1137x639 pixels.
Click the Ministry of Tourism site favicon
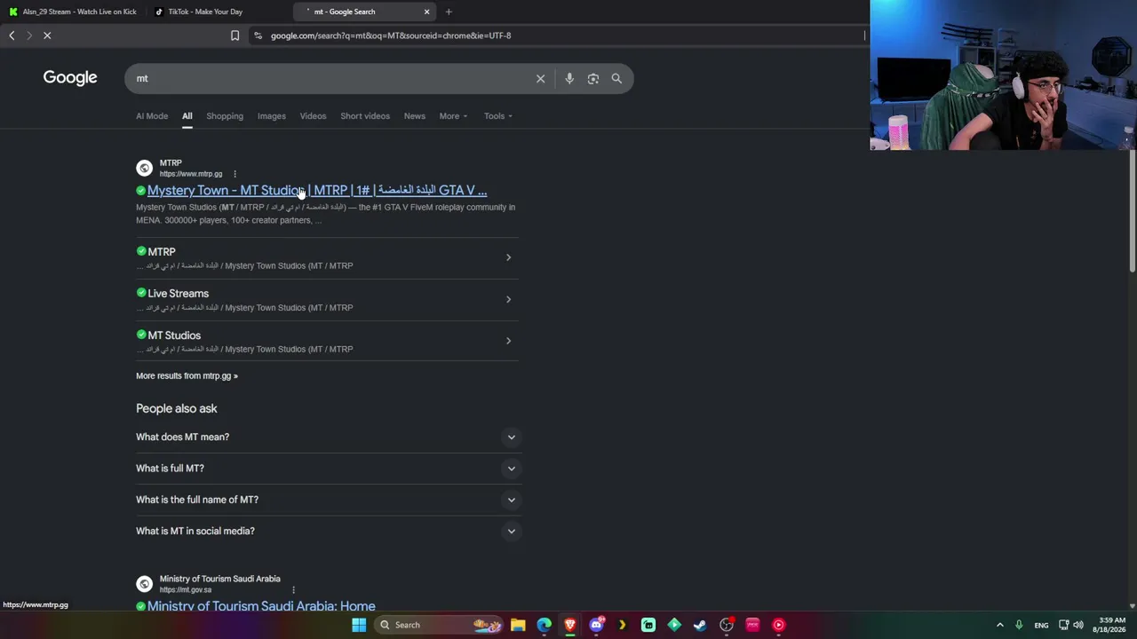click(x=144, y=584)
